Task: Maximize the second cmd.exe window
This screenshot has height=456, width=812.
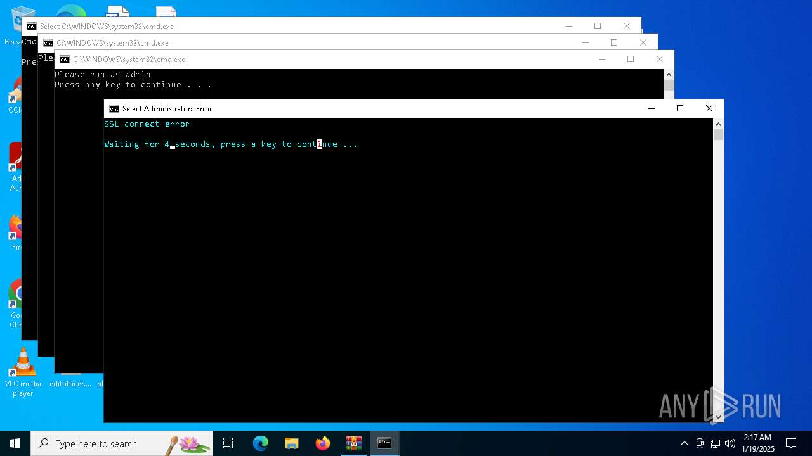Action: point(614,42)
